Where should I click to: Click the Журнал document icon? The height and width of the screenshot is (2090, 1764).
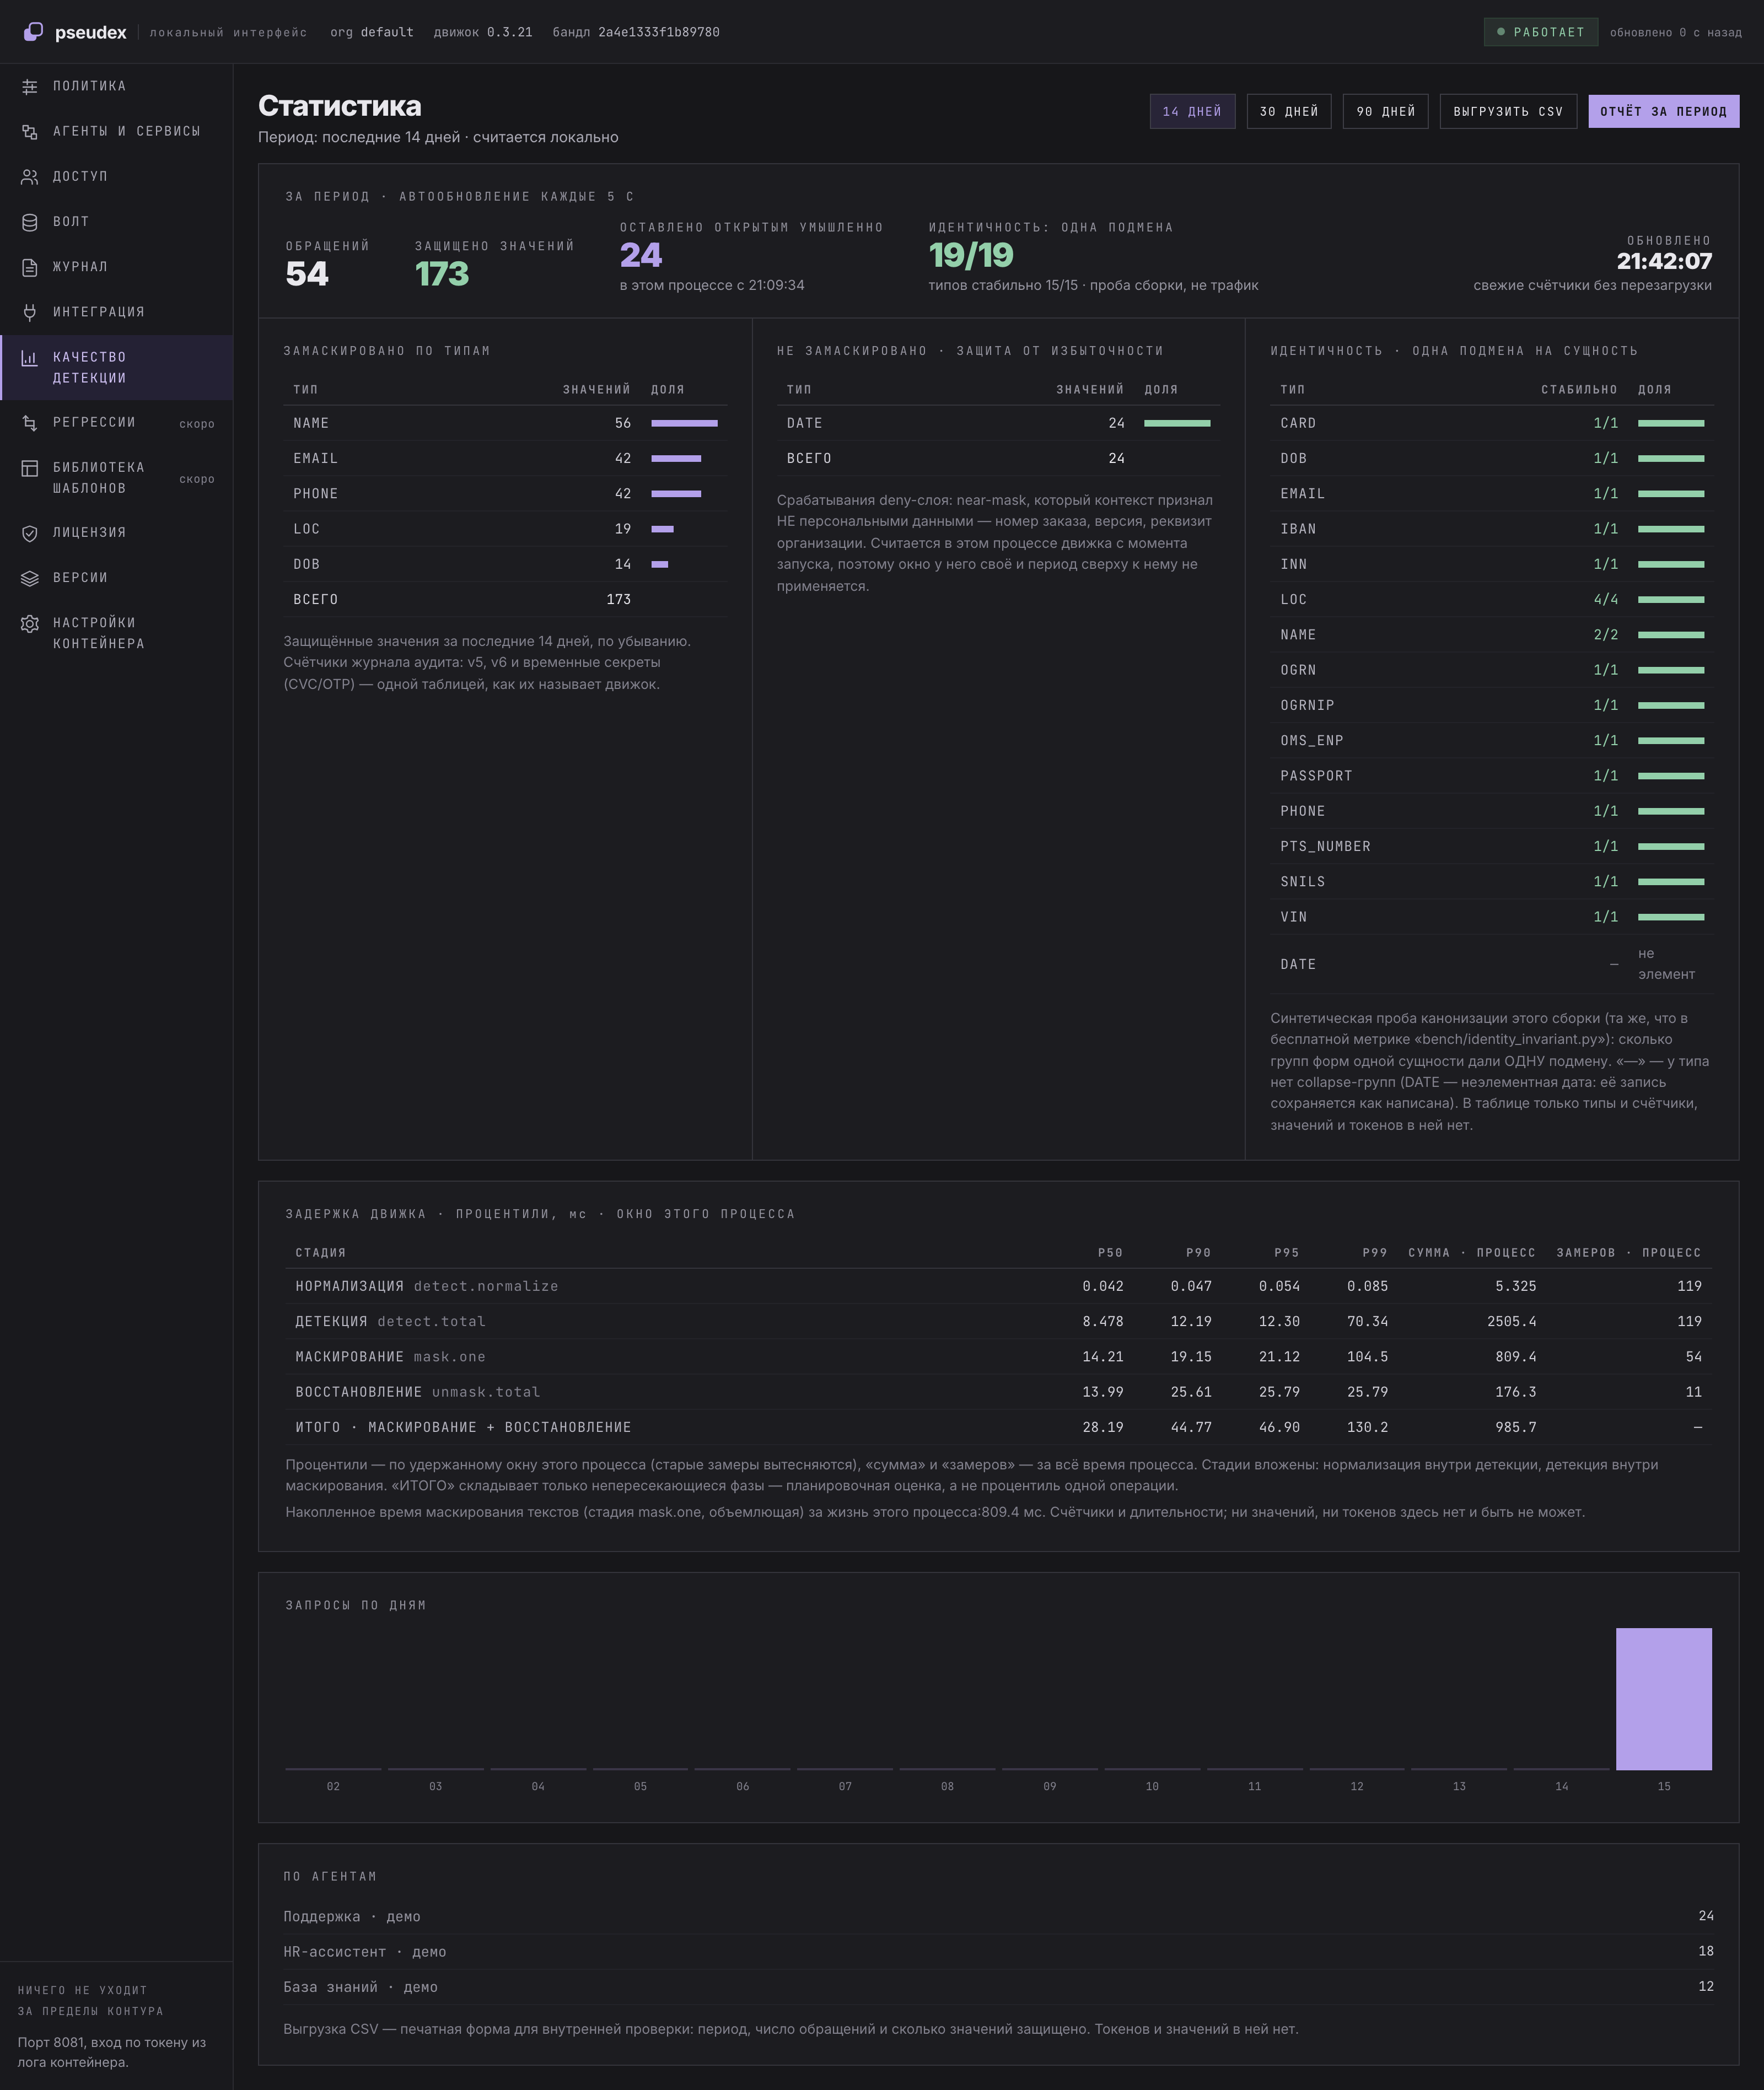coord(30,267)
